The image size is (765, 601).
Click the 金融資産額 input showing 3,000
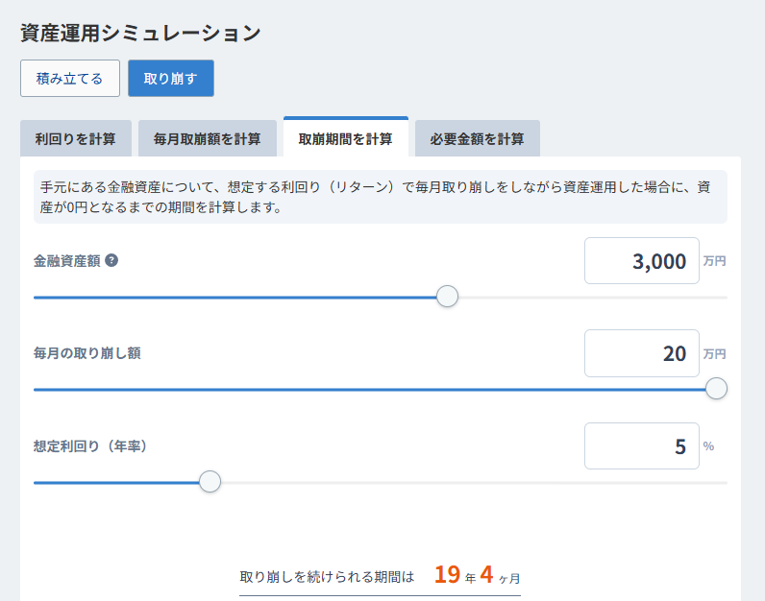[x=641, y=261]
